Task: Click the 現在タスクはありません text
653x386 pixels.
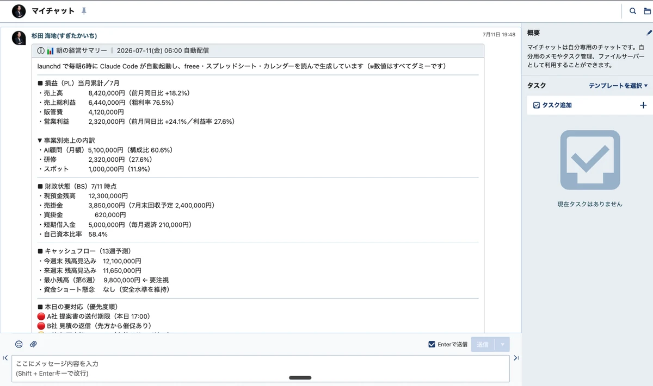Action: coord(590,205)
